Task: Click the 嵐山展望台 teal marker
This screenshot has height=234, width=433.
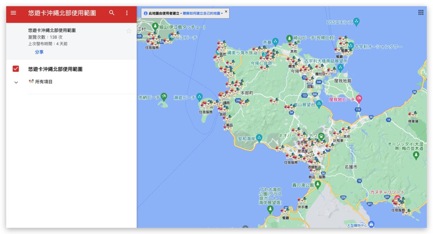Action: [319, 104]
